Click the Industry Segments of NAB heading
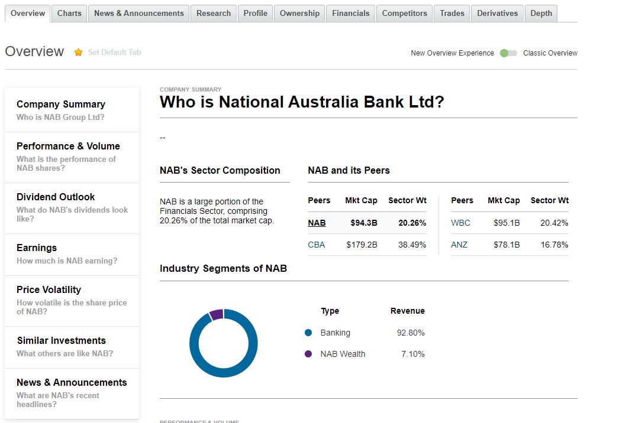 [223, 269]
